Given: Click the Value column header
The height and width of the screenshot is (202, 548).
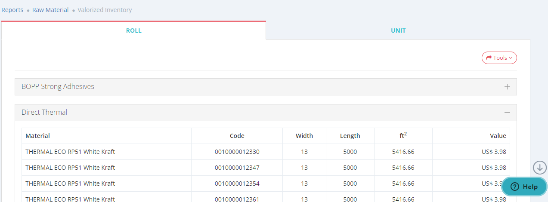Looking at the screenshot, I should 498,136.
